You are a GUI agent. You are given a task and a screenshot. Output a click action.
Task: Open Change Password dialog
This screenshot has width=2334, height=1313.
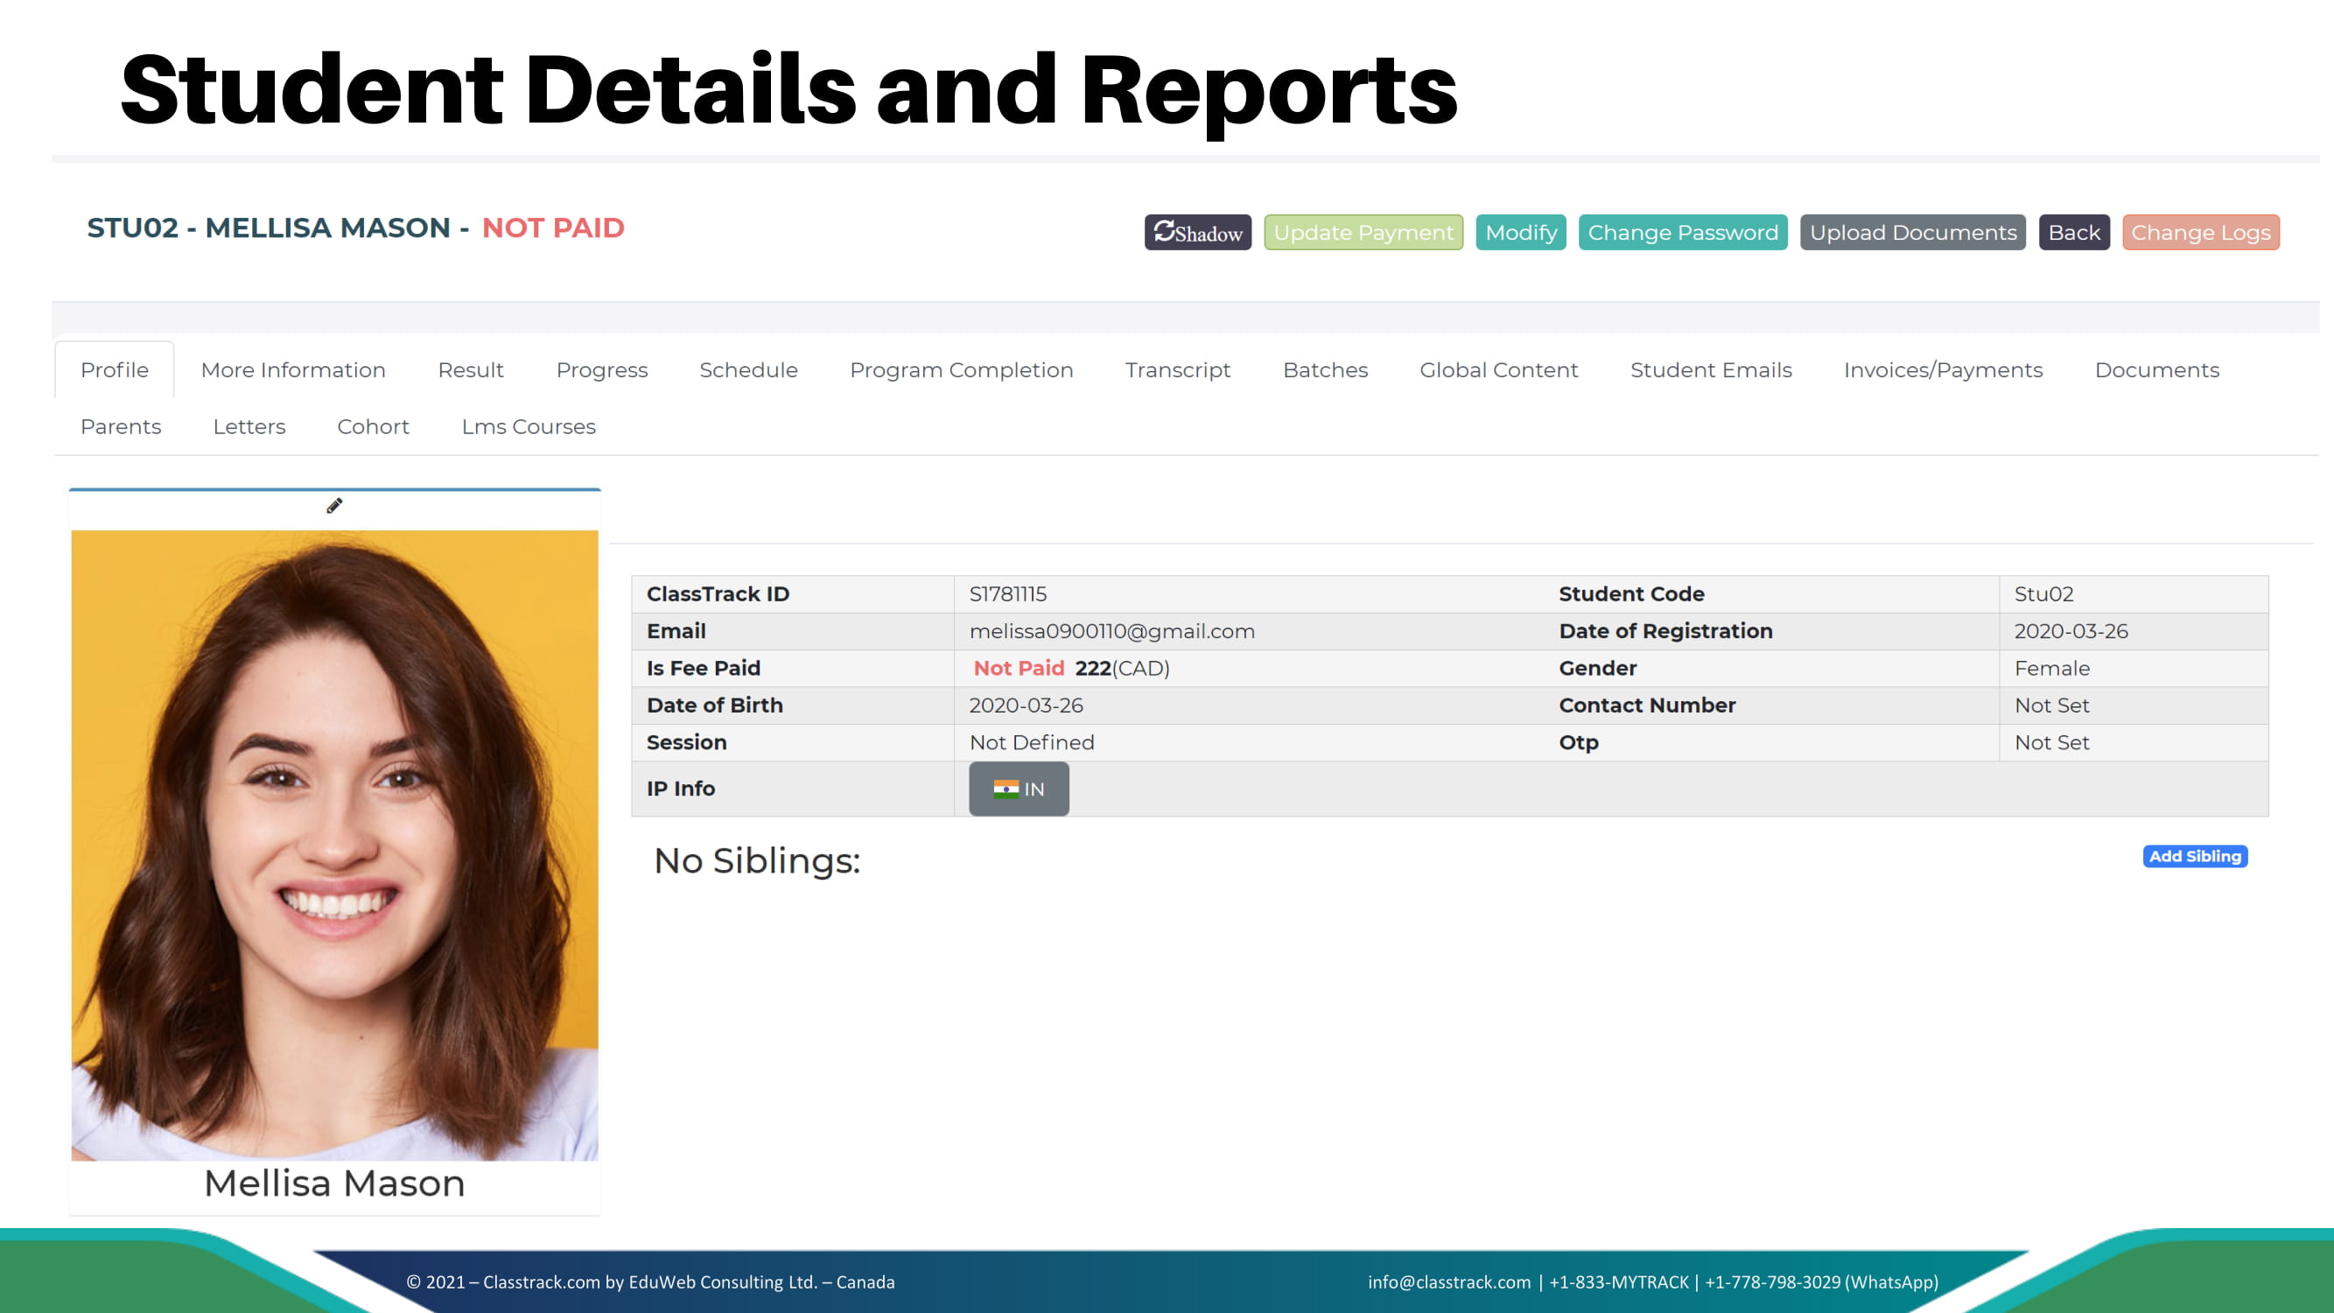[1682, 232]
